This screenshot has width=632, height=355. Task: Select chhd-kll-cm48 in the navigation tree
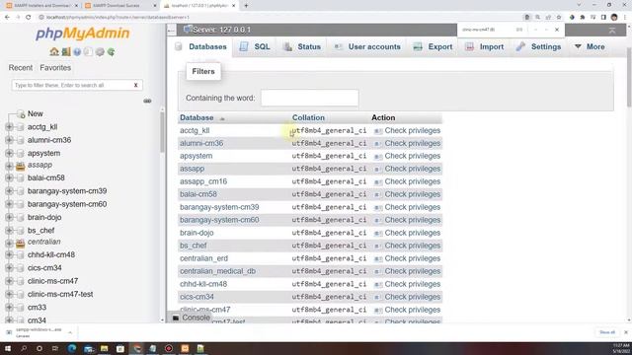pos(51,254)
